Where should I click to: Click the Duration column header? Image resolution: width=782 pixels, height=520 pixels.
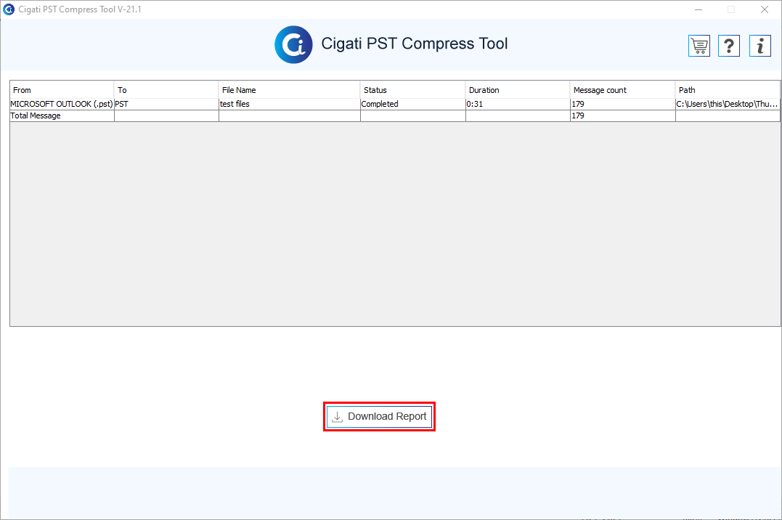tap(518, 90)
